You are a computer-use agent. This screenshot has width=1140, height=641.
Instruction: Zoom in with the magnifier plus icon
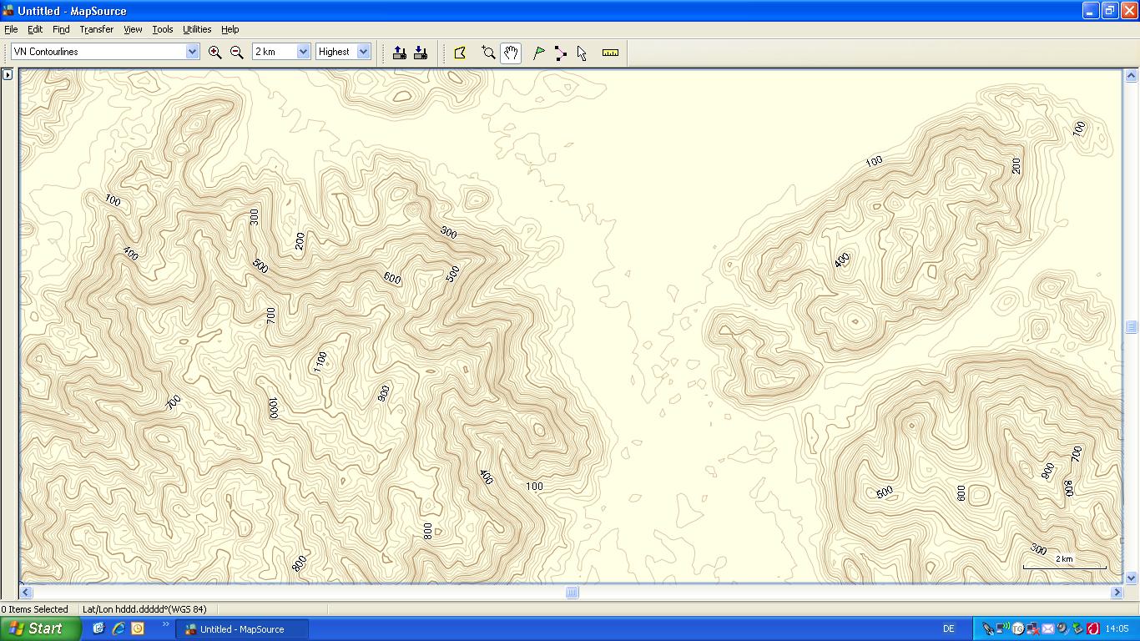pos(214,52)
